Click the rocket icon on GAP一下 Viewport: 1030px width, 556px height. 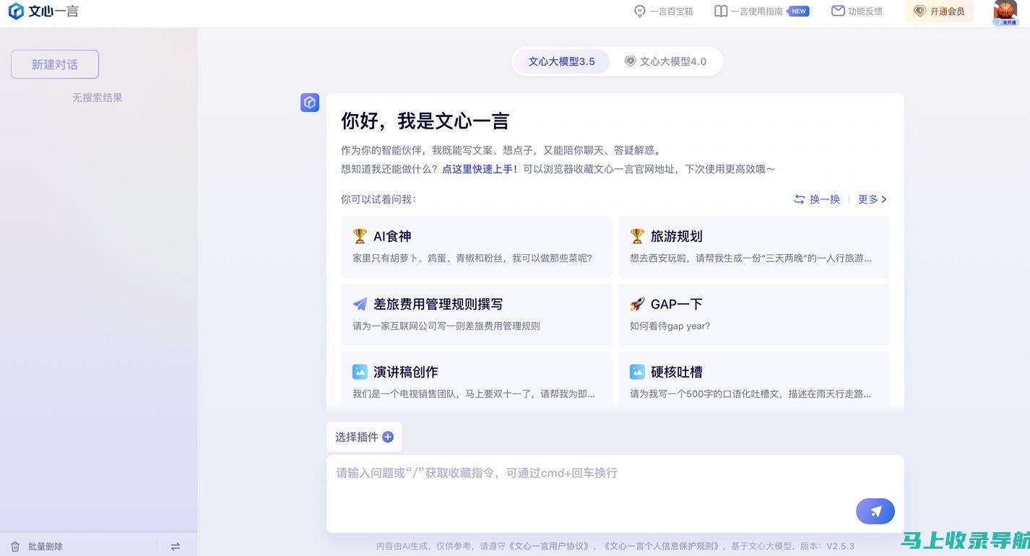click(x=637, y=304)
